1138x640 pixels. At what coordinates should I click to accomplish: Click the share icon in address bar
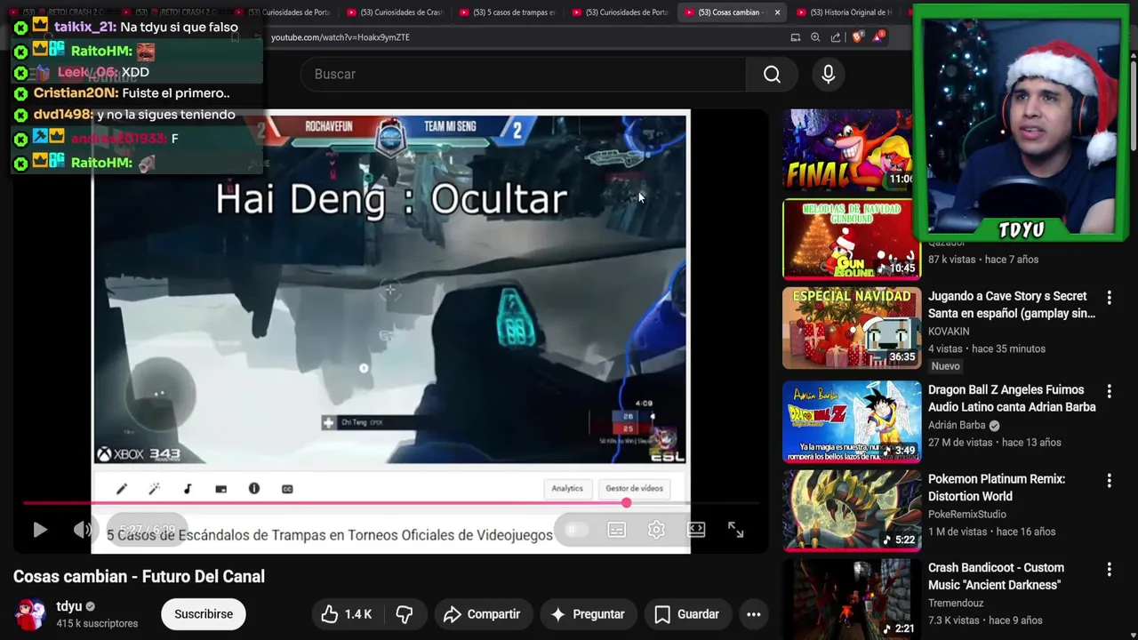[836, 37]
